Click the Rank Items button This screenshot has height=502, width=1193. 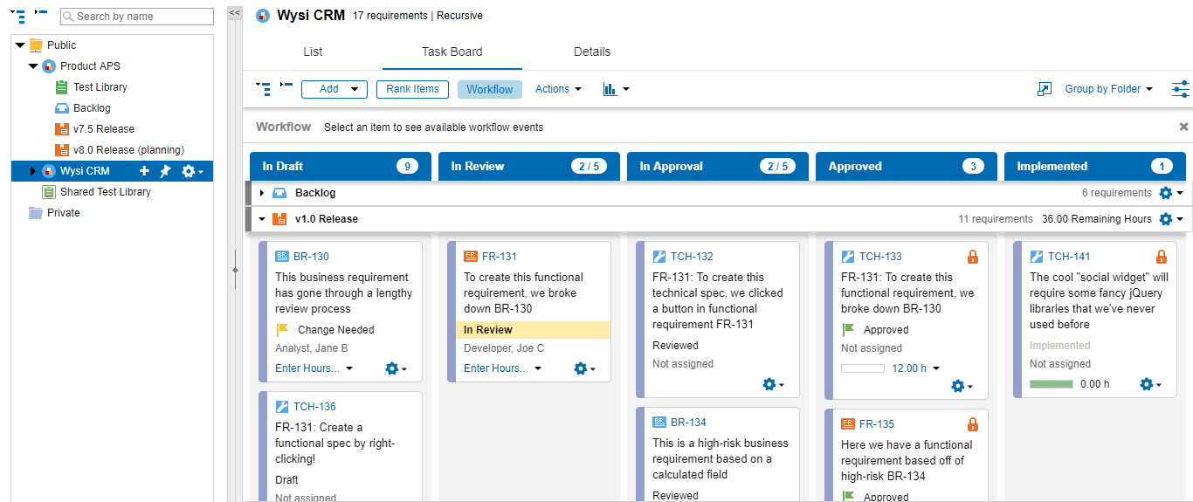[412, 89]
